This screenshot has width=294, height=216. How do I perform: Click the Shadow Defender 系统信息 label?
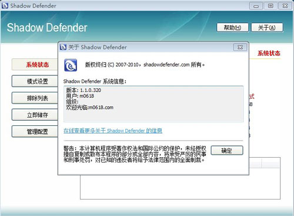(x=95, y=81)
